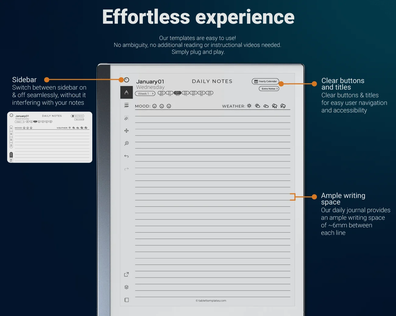Click the move arrows tool

tap(126, 131)
